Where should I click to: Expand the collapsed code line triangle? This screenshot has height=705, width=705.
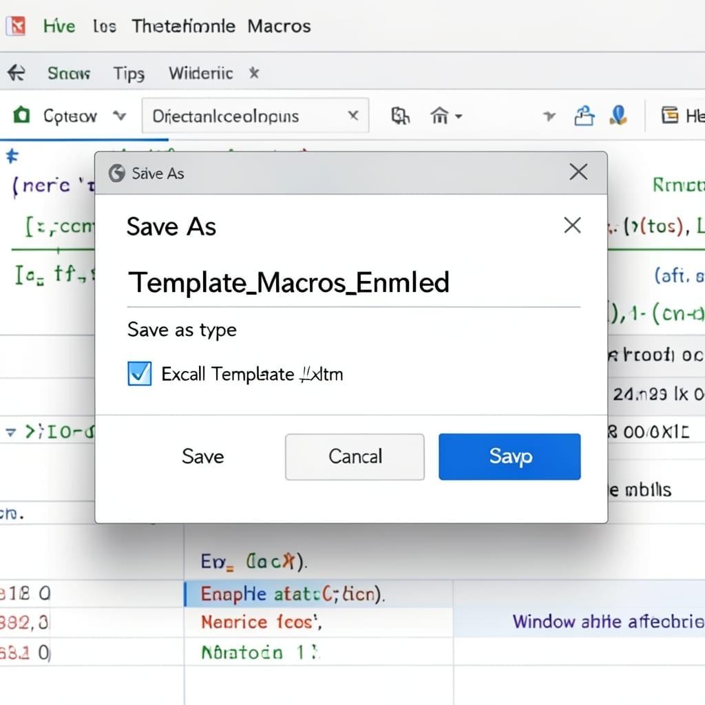pyautogui.click(x=11, y=432)
